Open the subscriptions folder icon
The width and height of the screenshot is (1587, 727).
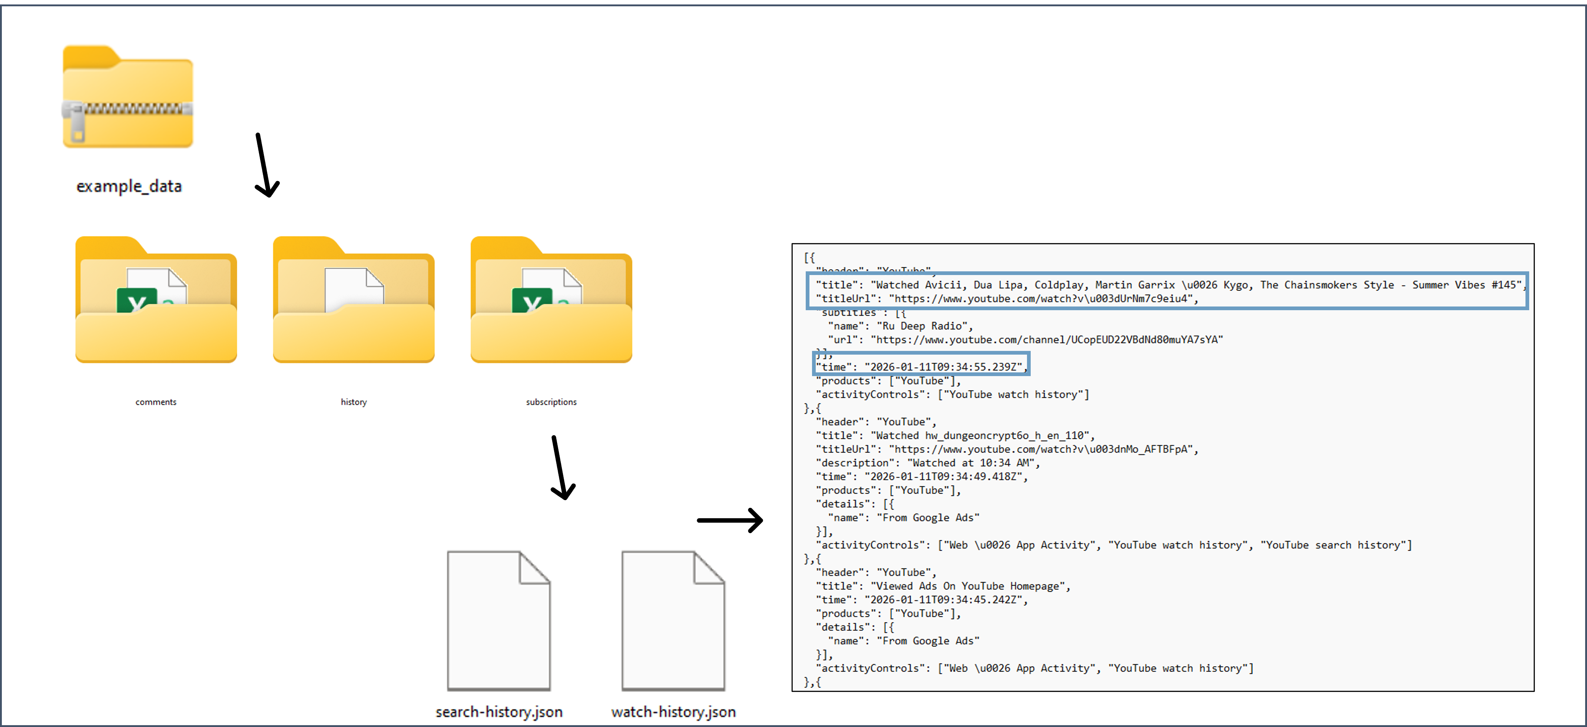click(x=551, y=299)
